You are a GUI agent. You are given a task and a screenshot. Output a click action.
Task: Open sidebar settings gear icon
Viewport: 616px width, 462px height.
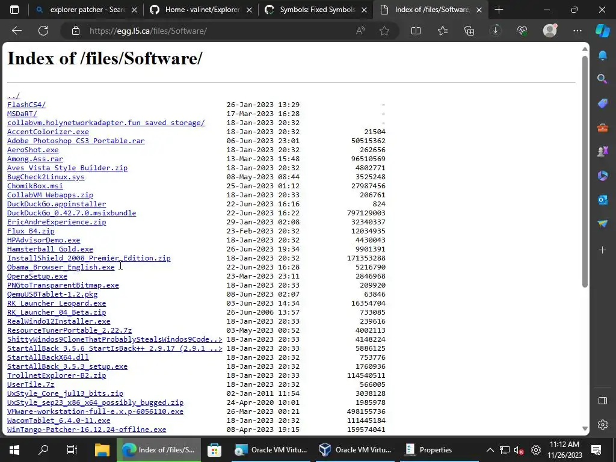(602, 425)
